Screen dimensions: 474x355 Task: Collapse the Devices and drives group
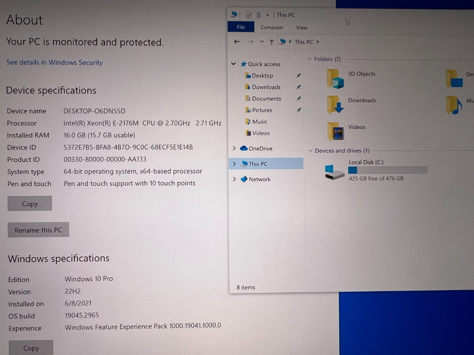coord(310,151)
